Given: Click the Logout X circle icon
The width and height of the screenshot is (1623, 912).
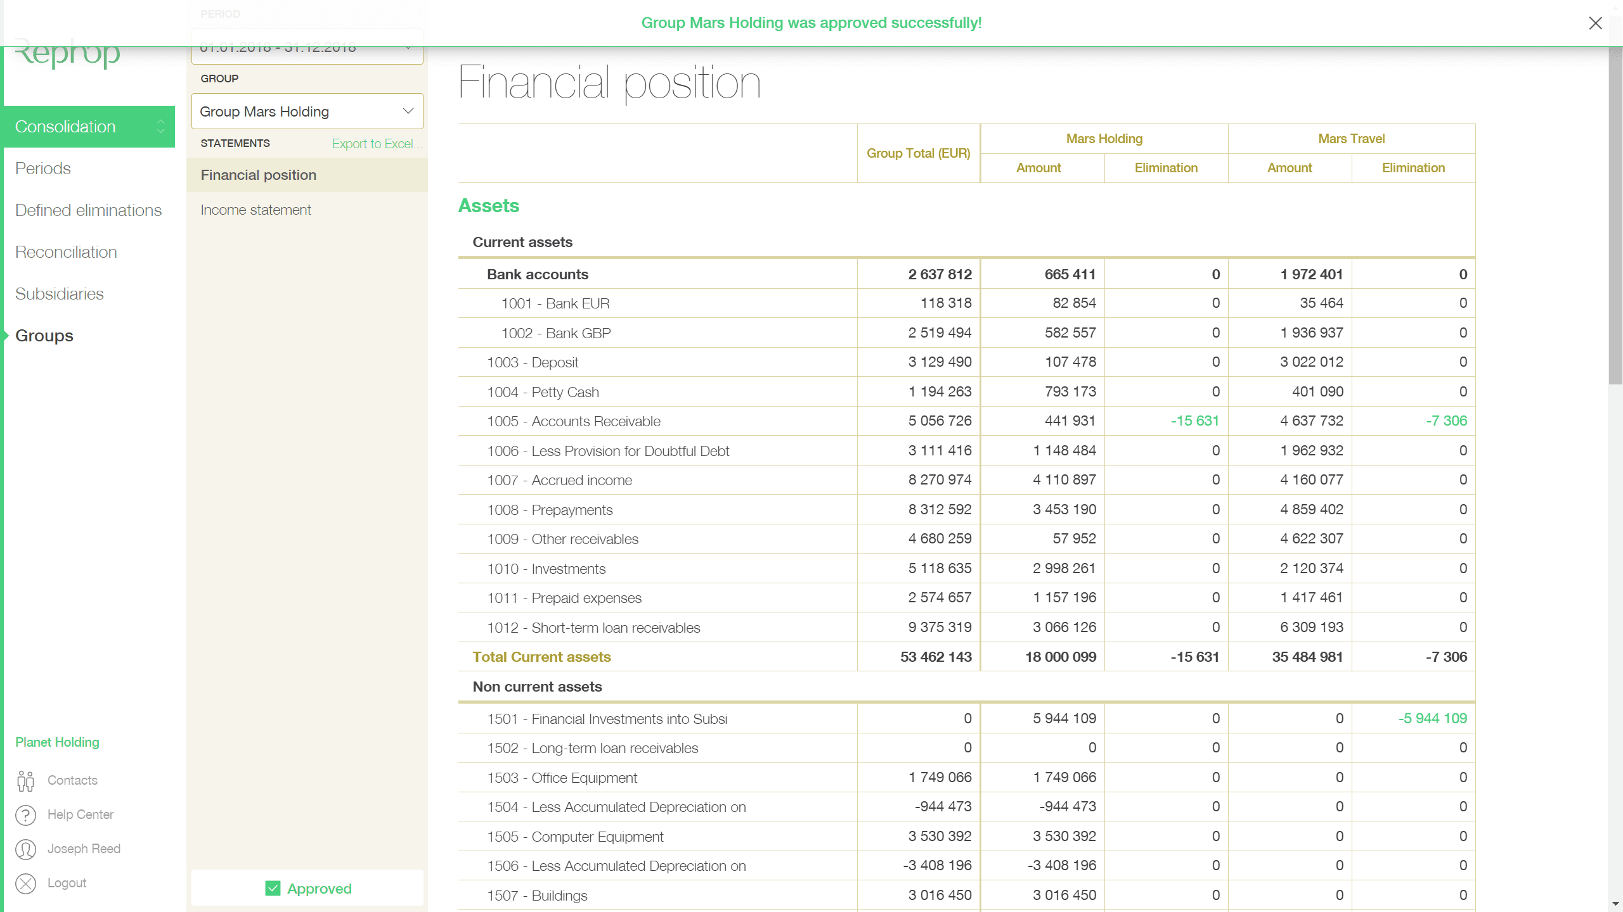Looking at the screenshot, I should 25,883.
